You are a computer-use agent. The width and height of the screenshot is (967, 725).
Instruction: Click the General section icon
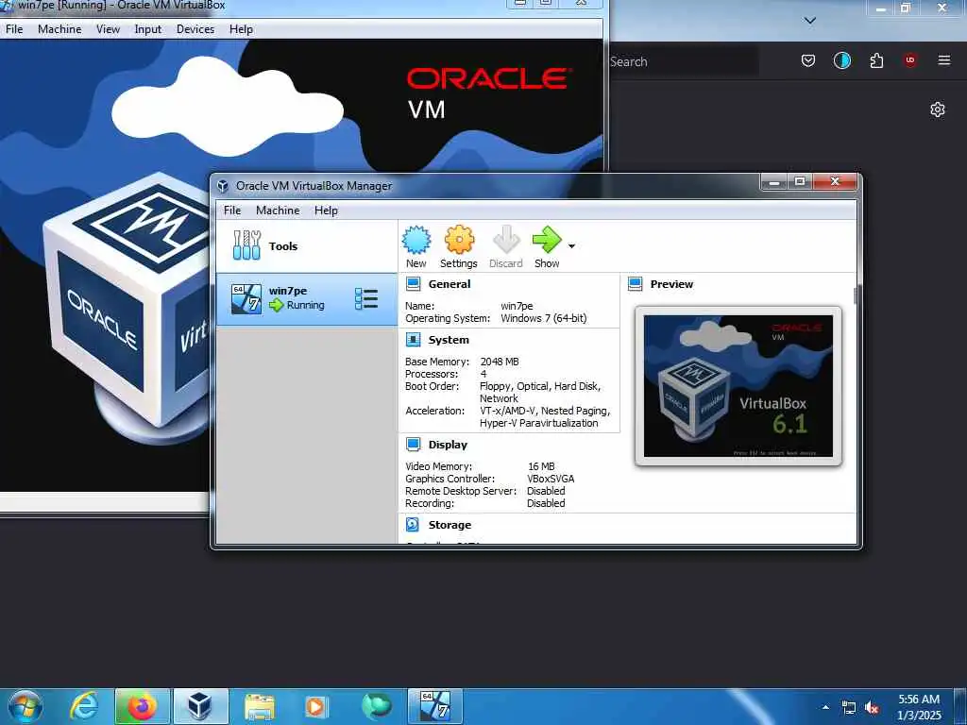click(x=414, y=284)
